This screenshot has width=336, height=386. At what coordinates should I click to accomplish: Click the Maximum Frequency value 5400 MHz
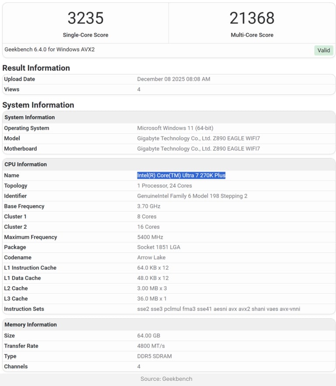point(150,237)
